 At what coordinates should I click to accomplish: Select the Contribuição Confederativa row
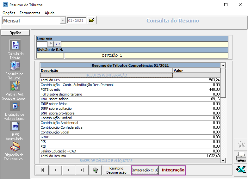tap(130, 127)
